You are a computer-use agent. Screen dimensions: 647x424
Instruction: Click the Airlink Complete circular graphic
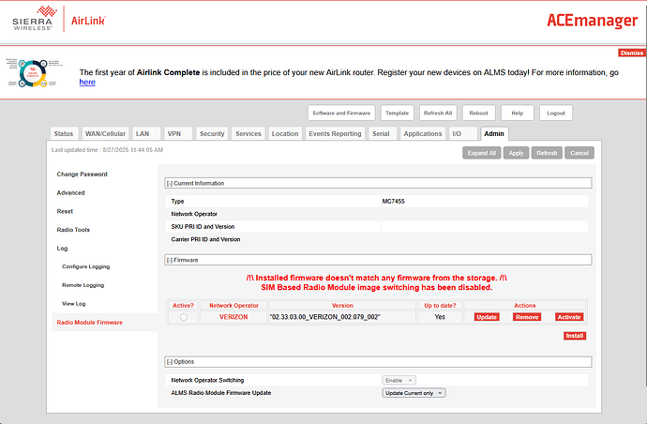click(x=33, y=73)
